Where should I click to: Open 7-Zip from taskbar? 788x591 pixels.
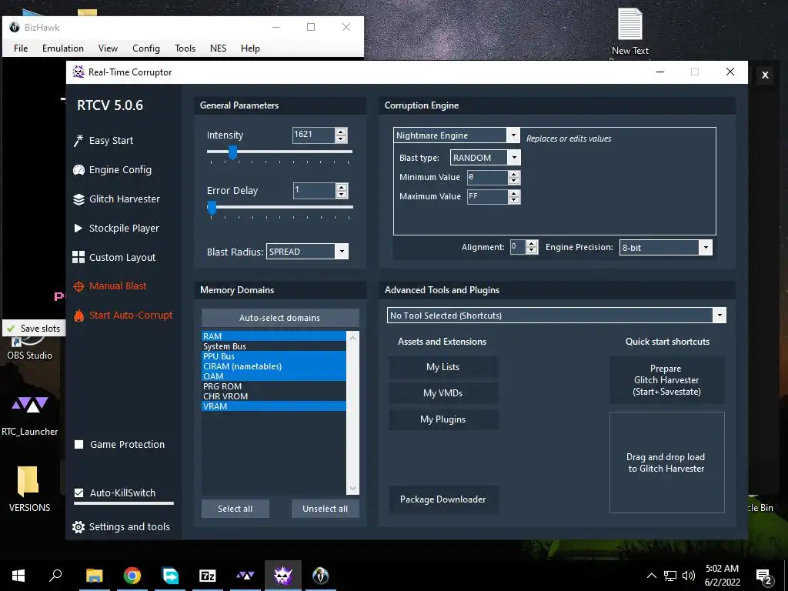208,576
